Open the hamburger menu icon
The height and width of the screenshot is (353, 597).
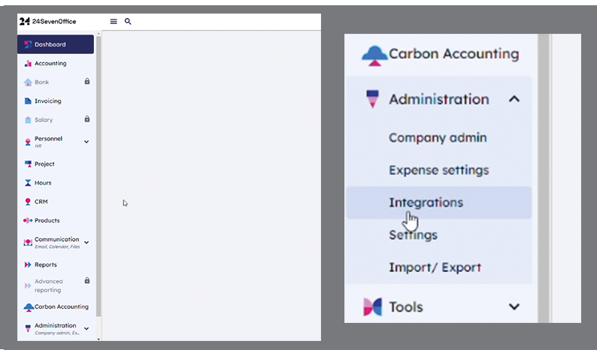pos(114,22)
